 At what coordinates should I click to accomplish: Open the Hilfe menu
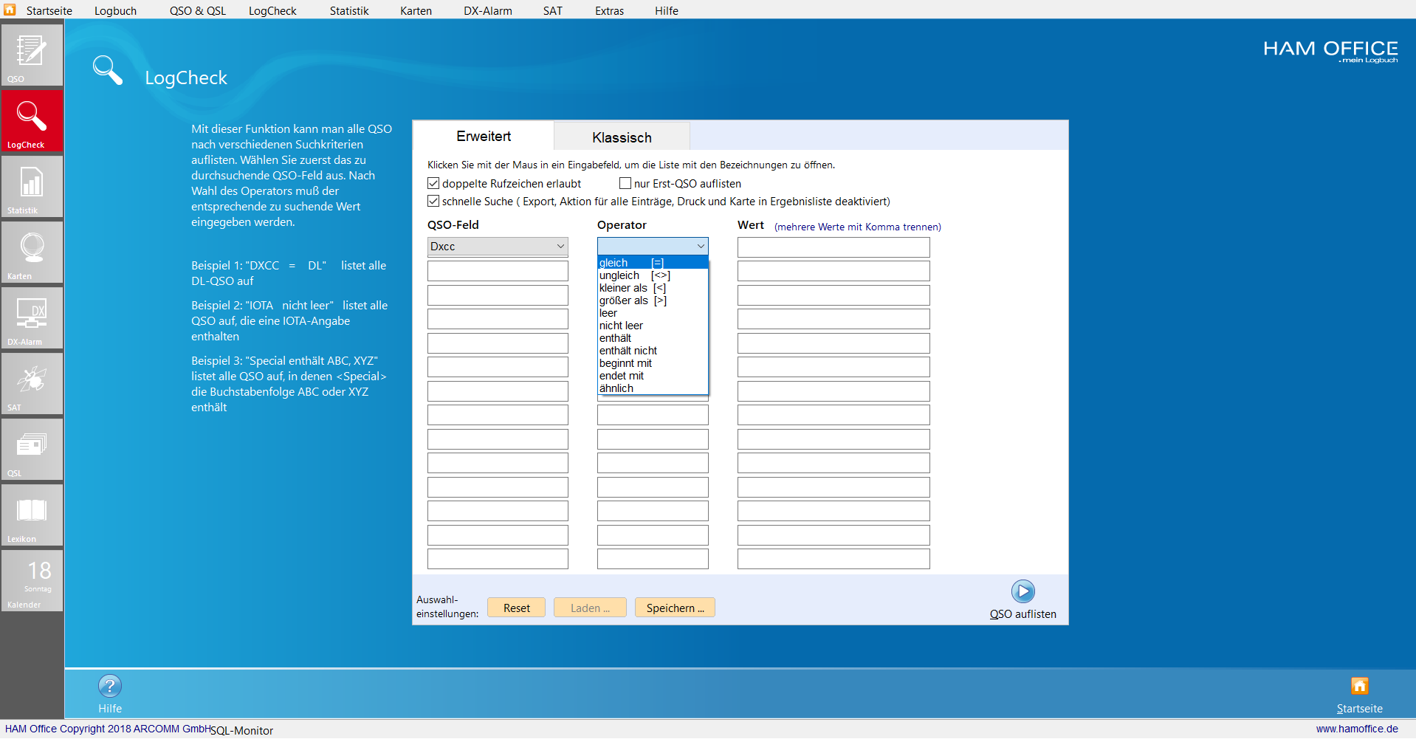(667, 10)
